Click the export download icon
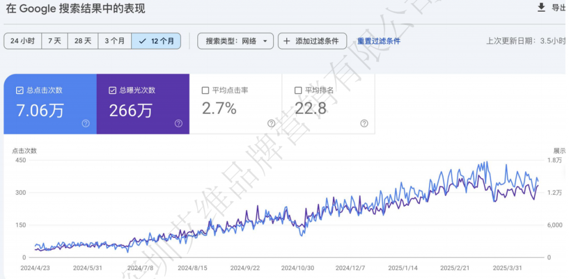 541,7
